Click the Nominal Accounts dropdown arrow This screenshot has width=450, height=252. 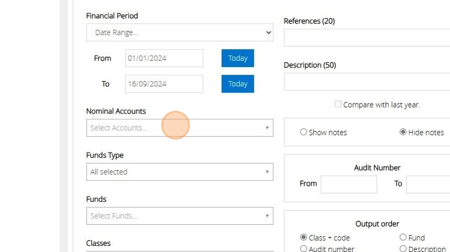(267, 128)
